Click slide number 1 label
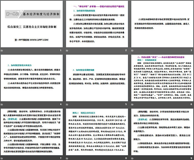 (61, 50)
